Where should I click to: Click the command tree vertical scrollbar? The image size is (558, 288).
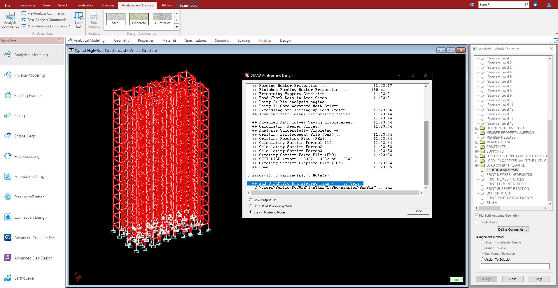[x=550, y=160]
